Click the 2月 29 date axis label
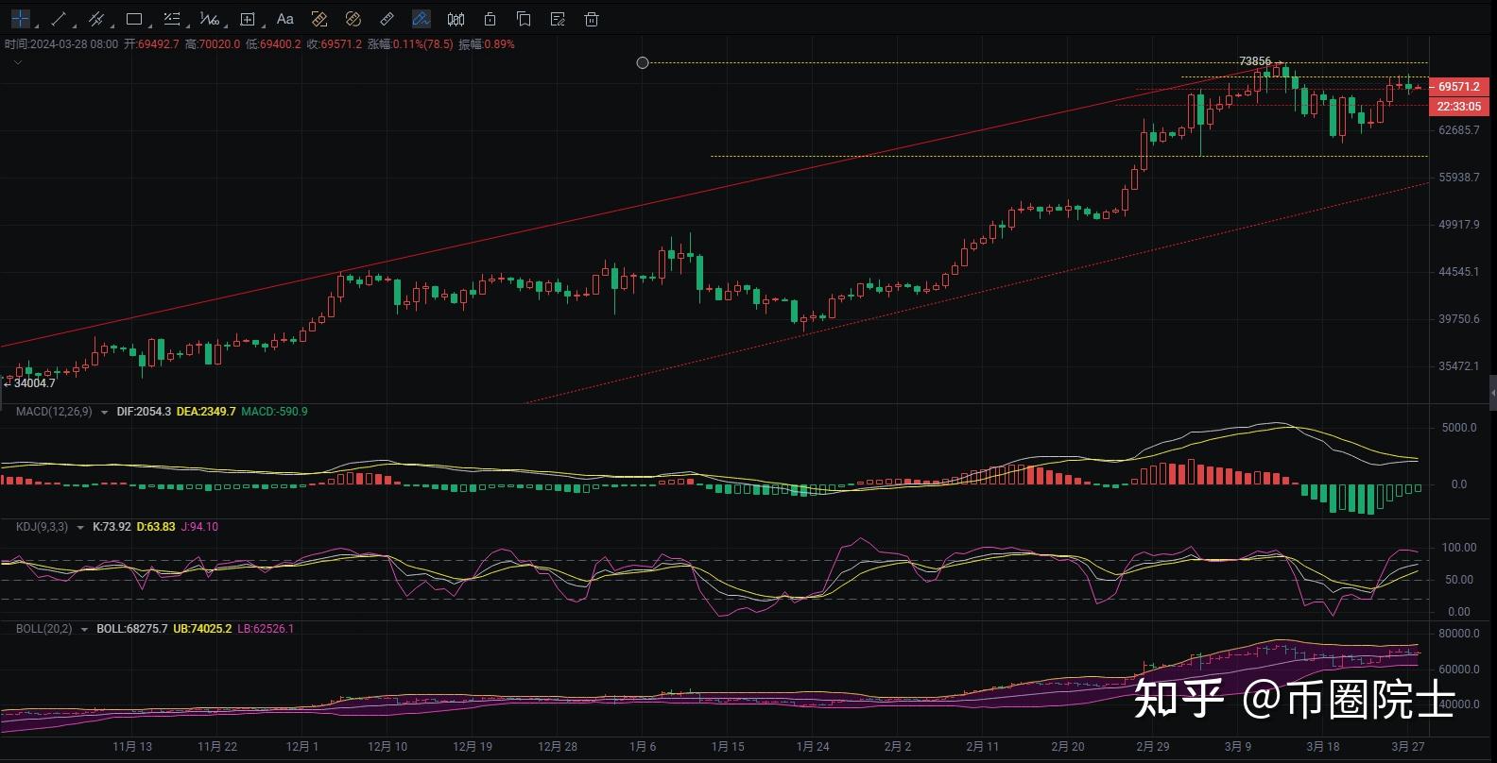Image resolution: width=1497 pixels, height=763 pixels. 1153,746
